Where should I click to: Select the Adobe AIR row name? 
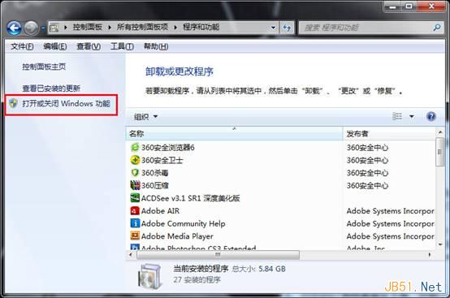(161, 211)
